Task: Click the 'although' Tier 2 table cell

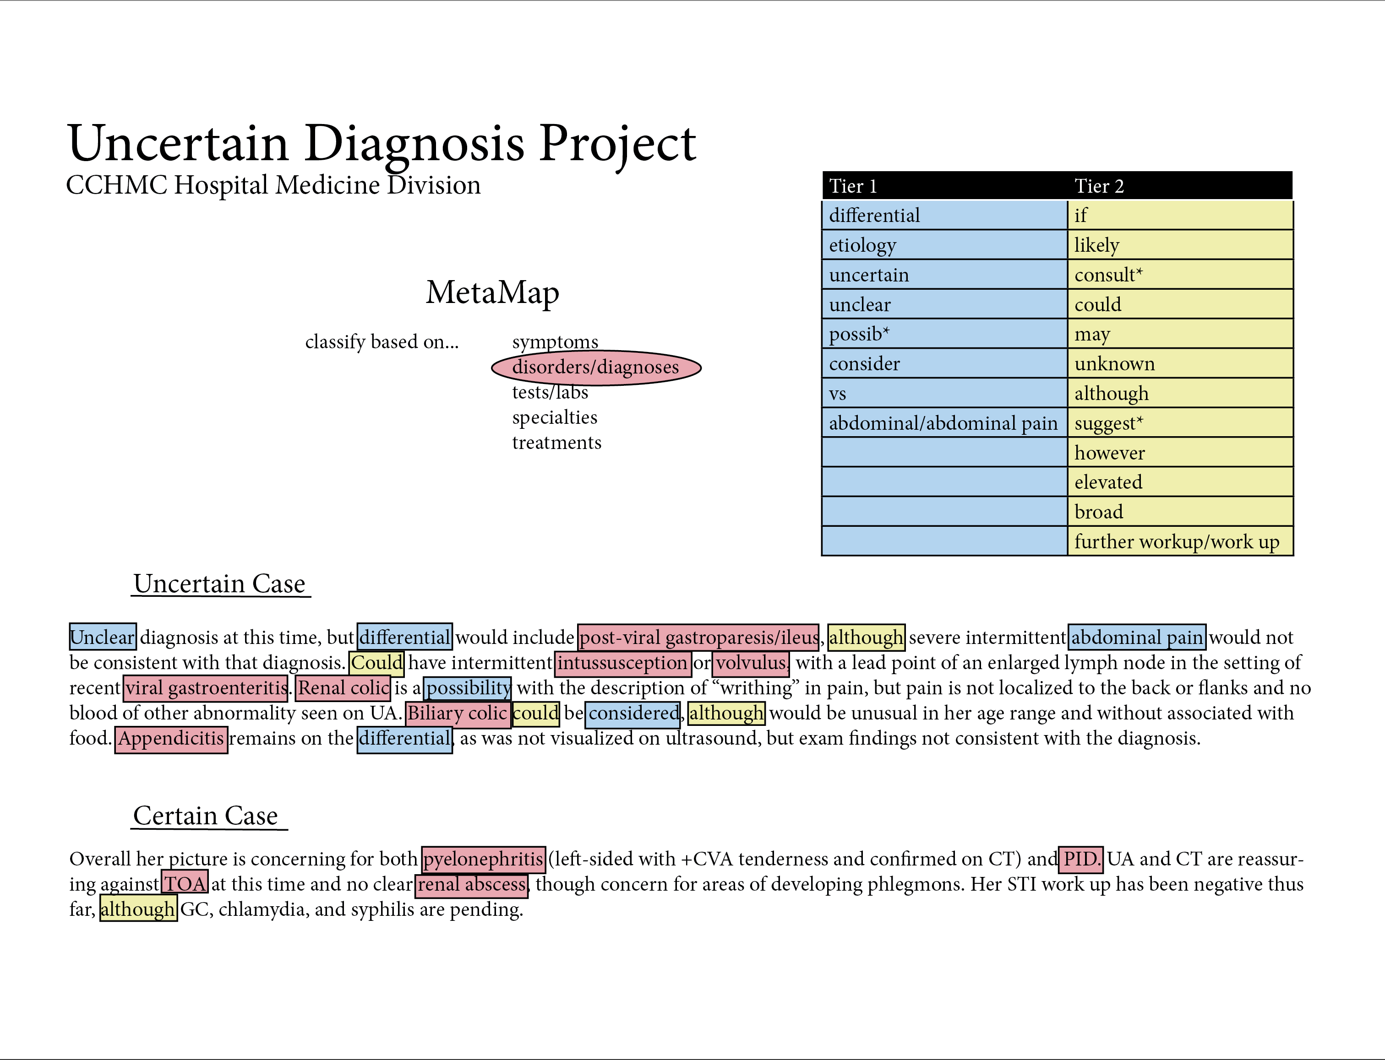Action: (1180, 393)
